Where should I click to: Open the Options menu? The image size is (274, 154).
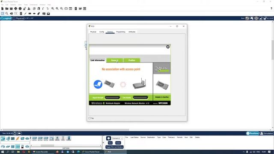13,5
